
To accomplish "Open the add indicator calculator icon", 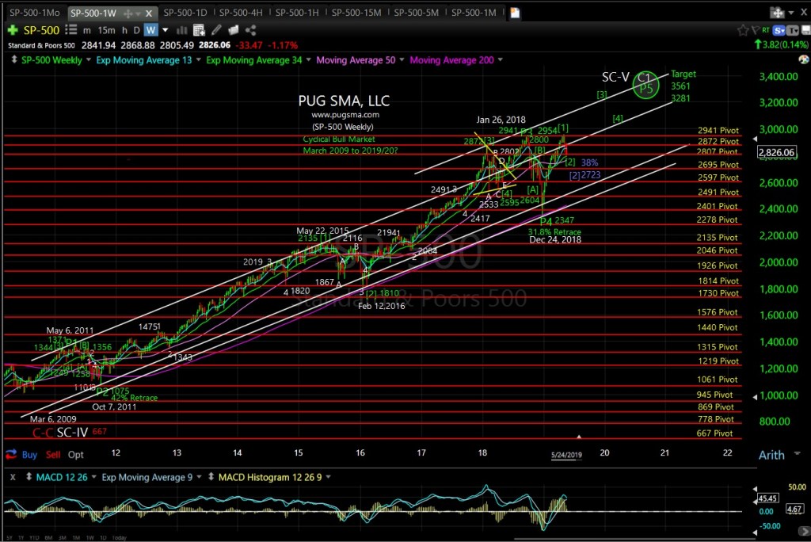I will coord(199,30).
